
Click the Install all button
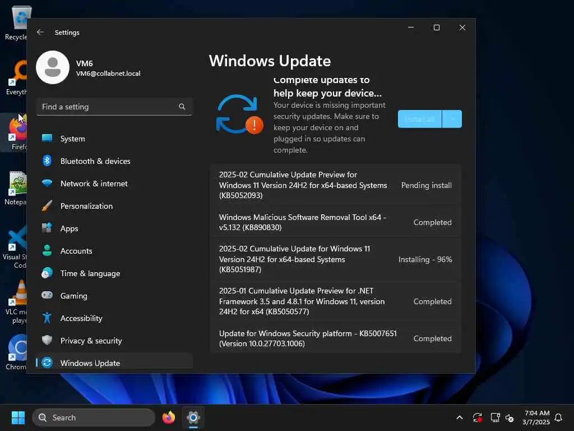[420, 119]
